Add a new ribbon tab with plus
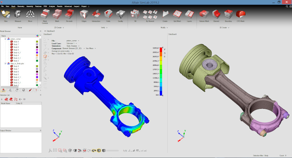 [89, 6]
